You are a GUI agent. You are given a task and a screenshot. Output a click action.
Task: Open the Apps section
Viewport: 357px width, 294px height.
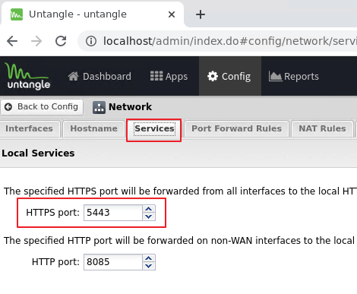tap(169, 76)
